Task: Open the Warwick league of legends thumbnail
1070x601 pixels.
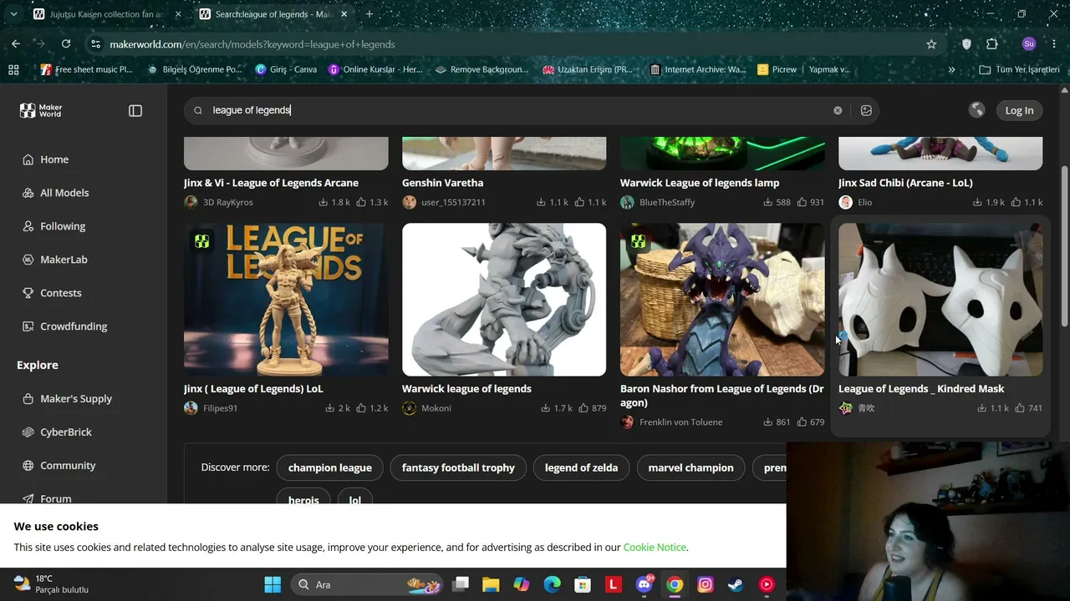Action: point(504,299)
